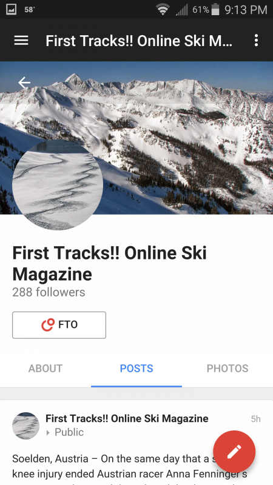
Task: Open the post author name link
Action: point(127,418)
